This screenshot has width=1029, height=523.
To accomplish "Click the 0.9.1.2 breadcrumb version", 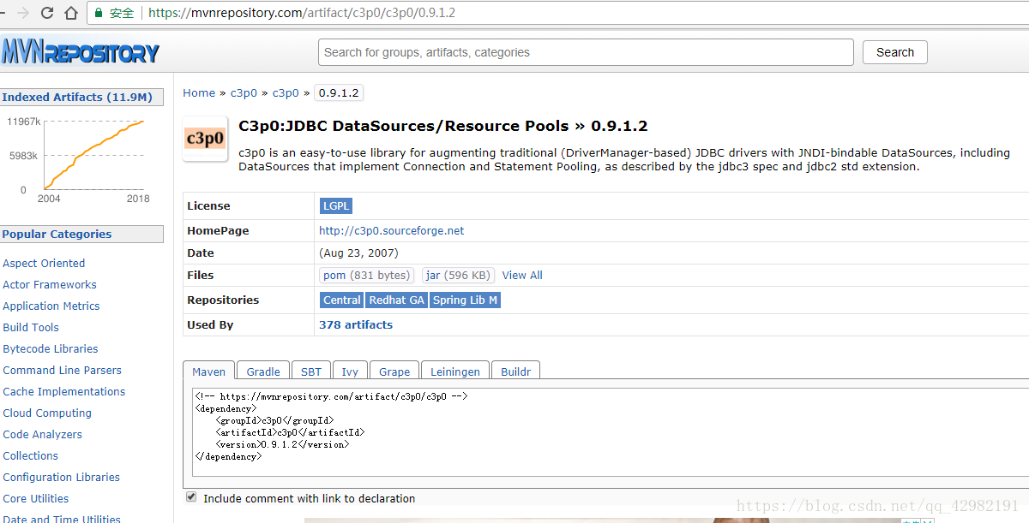I will click(339, 92).
